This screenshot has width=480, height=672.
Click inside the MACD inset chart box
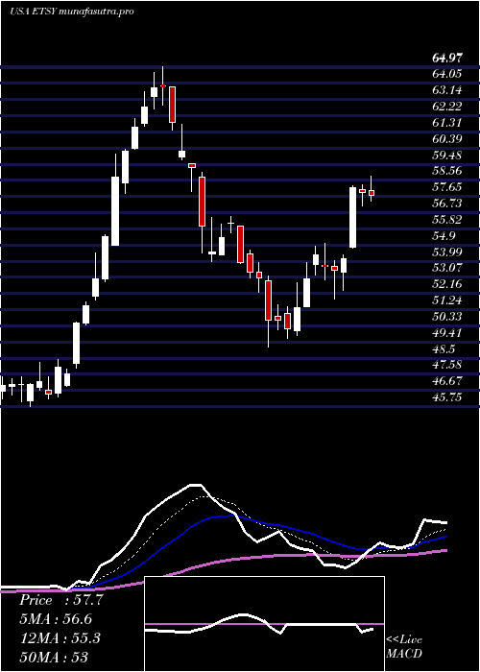pos(265,624)
